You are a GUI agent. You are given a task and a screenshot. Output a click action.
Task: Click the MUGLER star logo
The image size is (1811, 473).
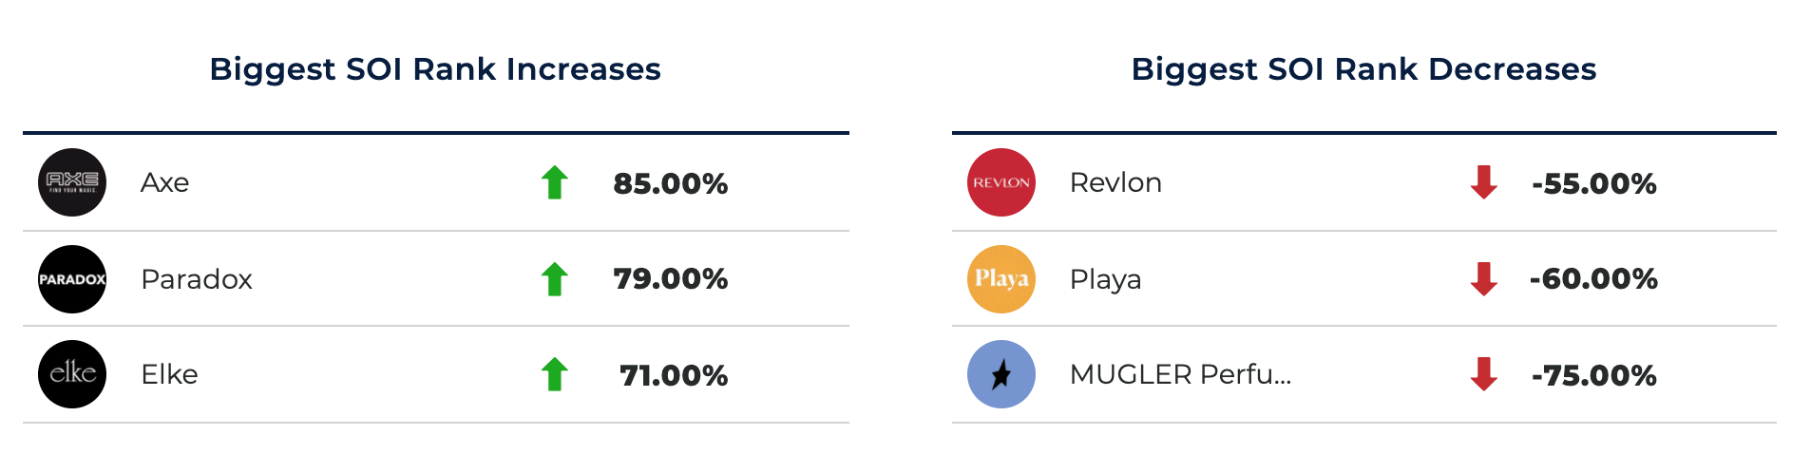[x=1001, y=374]
